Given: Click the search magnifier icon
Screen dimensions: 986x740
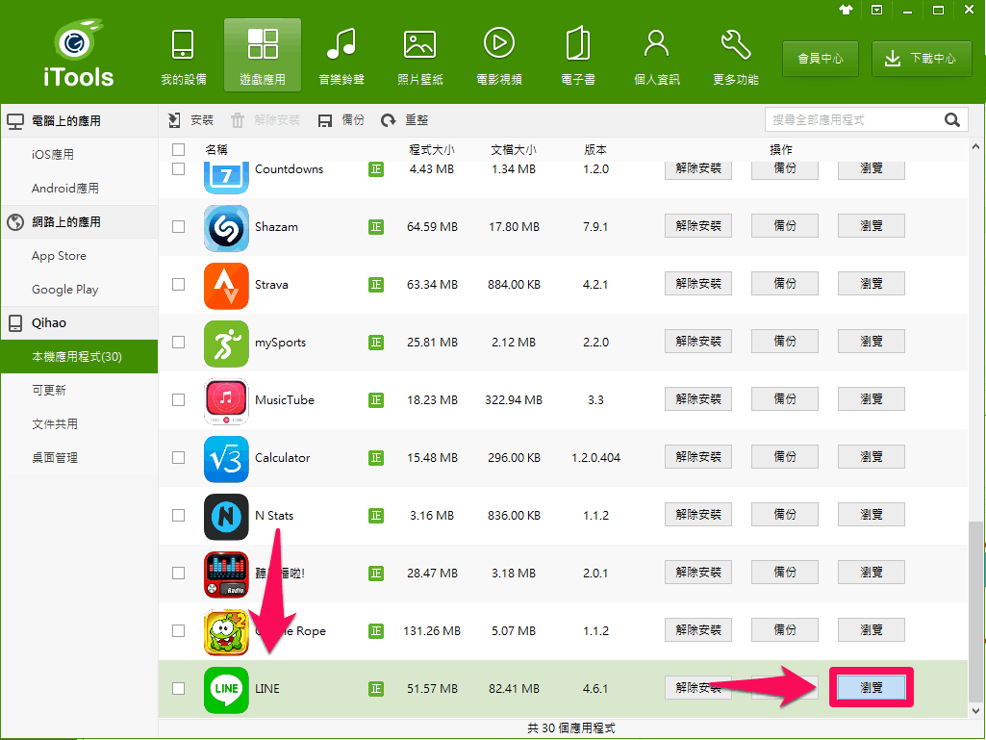Looking at the screenshot, I should (x=952, y=120).
